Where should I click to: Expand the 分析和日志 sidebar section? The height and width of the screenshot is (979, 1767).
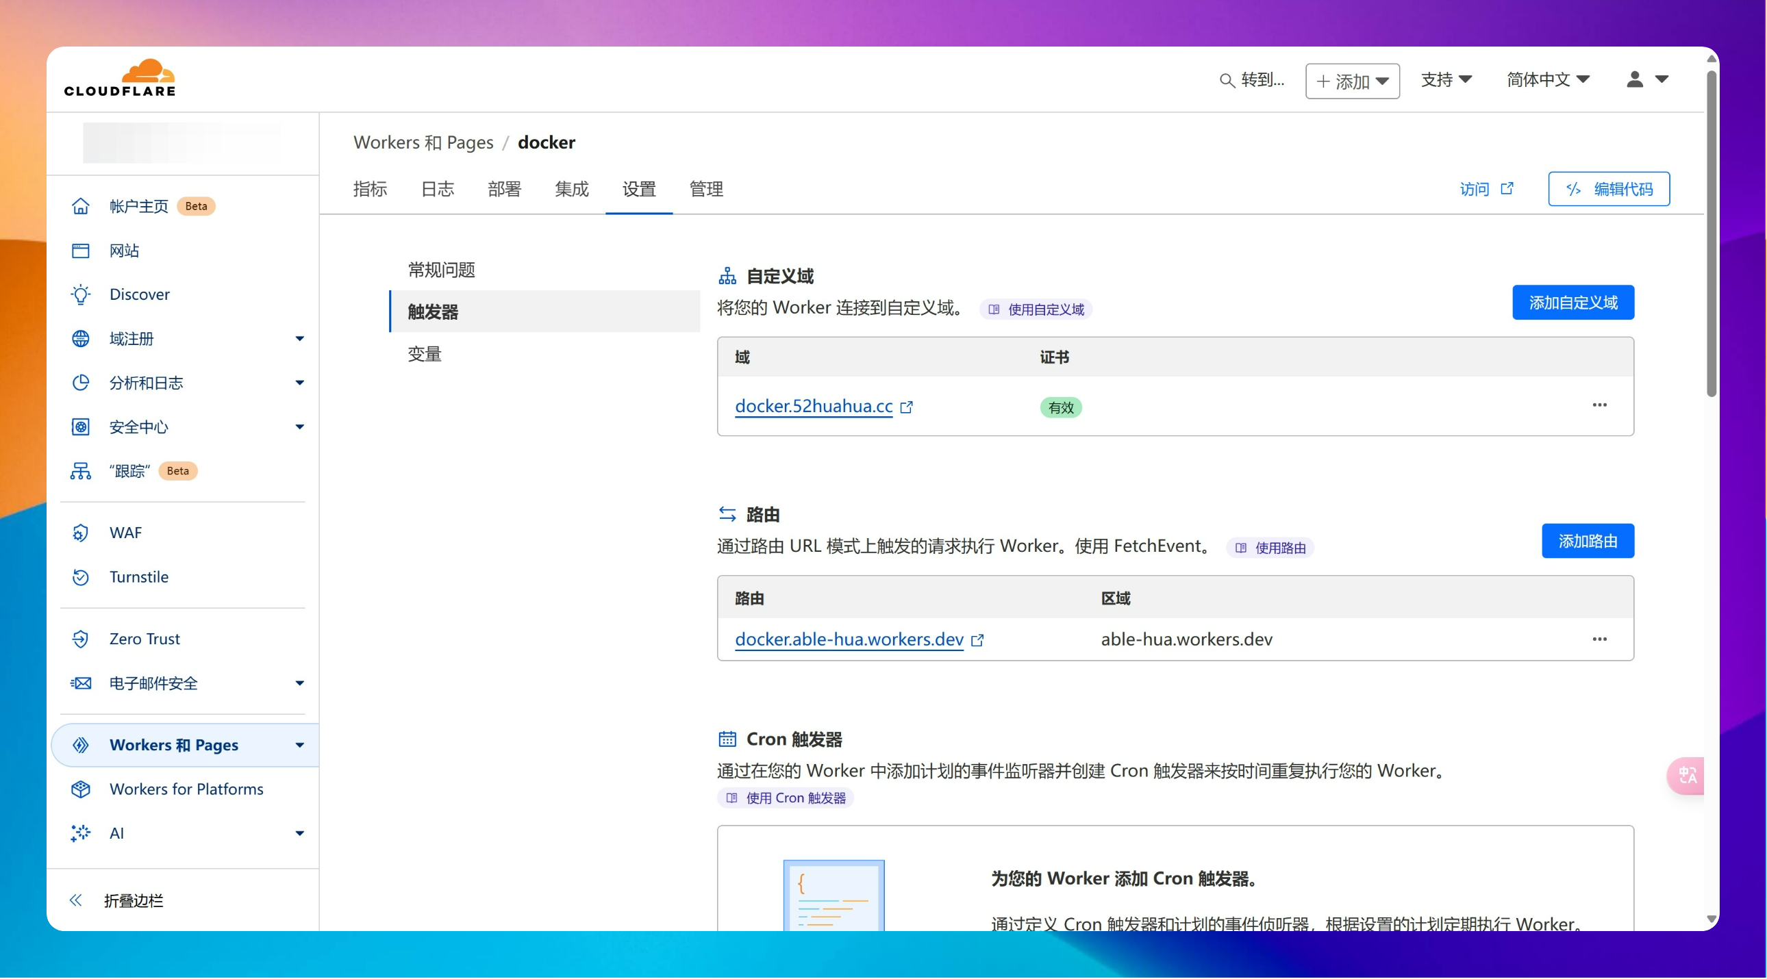point(300,383)
